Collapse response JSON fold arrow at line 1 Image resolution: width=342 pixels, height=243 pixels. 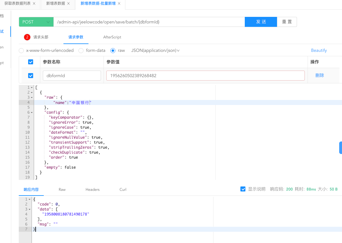[30, 199]
